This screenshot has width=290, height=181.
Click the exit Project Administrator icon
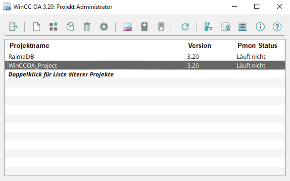tap(13, 27)
